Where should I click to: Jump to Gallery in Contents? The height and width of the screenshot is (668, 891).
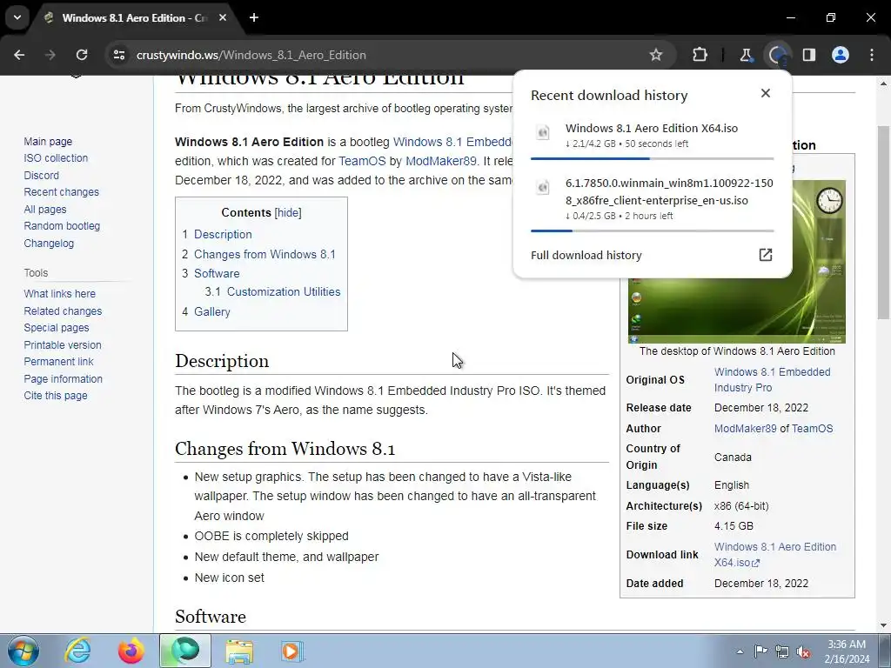(212, 311)
